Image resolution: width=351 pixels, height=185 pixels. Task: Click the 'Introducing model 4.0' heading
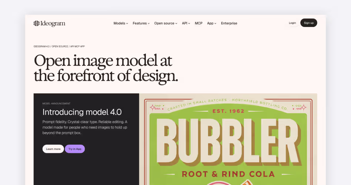tap(82, 112)
